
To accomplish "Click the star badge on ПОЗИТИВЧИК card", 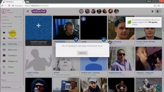I will tap(76, 40).
